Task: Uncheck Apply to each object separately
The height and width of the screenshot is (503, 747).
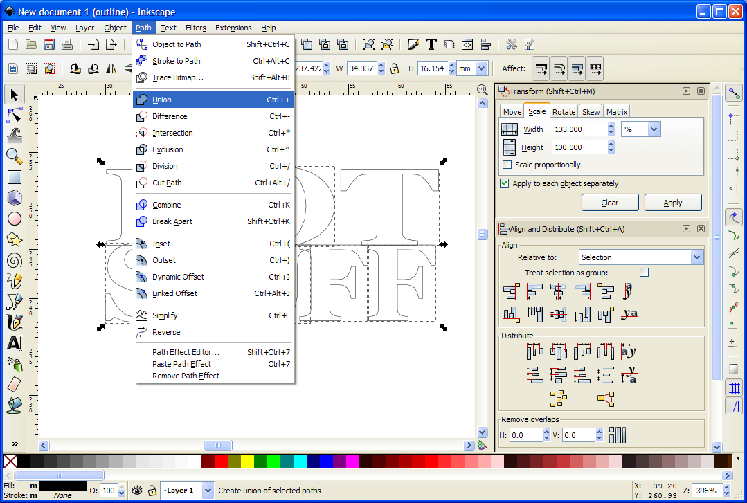Action: 504,183
